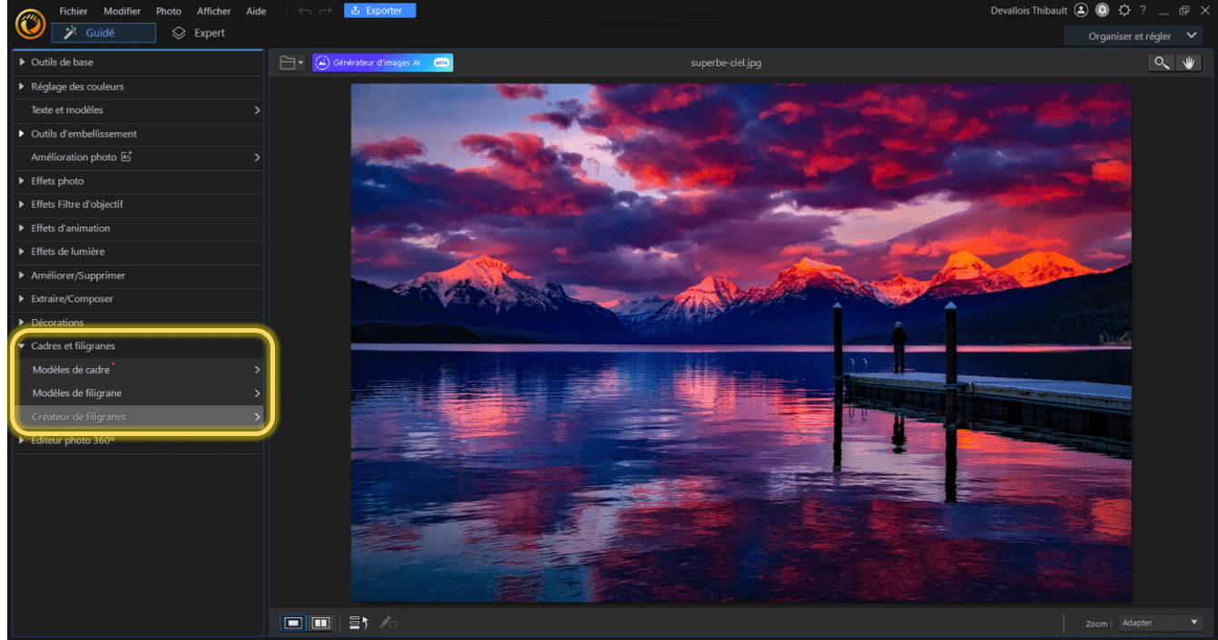Viewport: 1218px width, 640px height.
Task: Click the help question mark icon
Action: click(x=1144, y=11)
